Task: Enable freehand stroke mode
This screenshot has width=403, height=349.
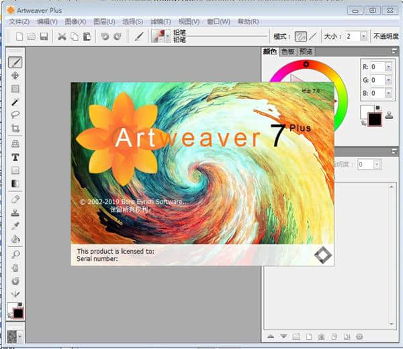Action: coord(301,36)
